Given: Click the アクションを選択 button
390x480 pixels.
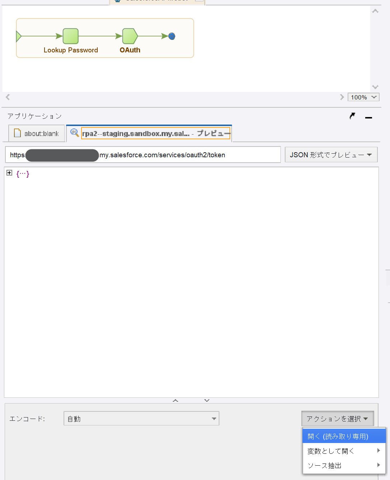Looking at the screenshot, I should click(x=338, y=419).
